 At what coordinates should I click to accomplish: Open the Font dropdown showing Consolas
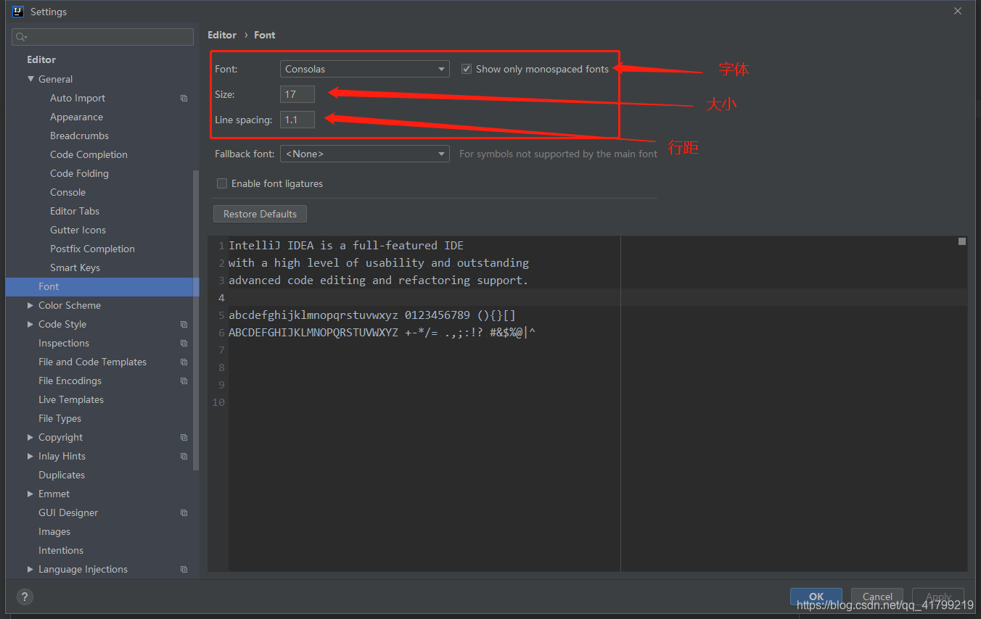[x=365, y=69]
